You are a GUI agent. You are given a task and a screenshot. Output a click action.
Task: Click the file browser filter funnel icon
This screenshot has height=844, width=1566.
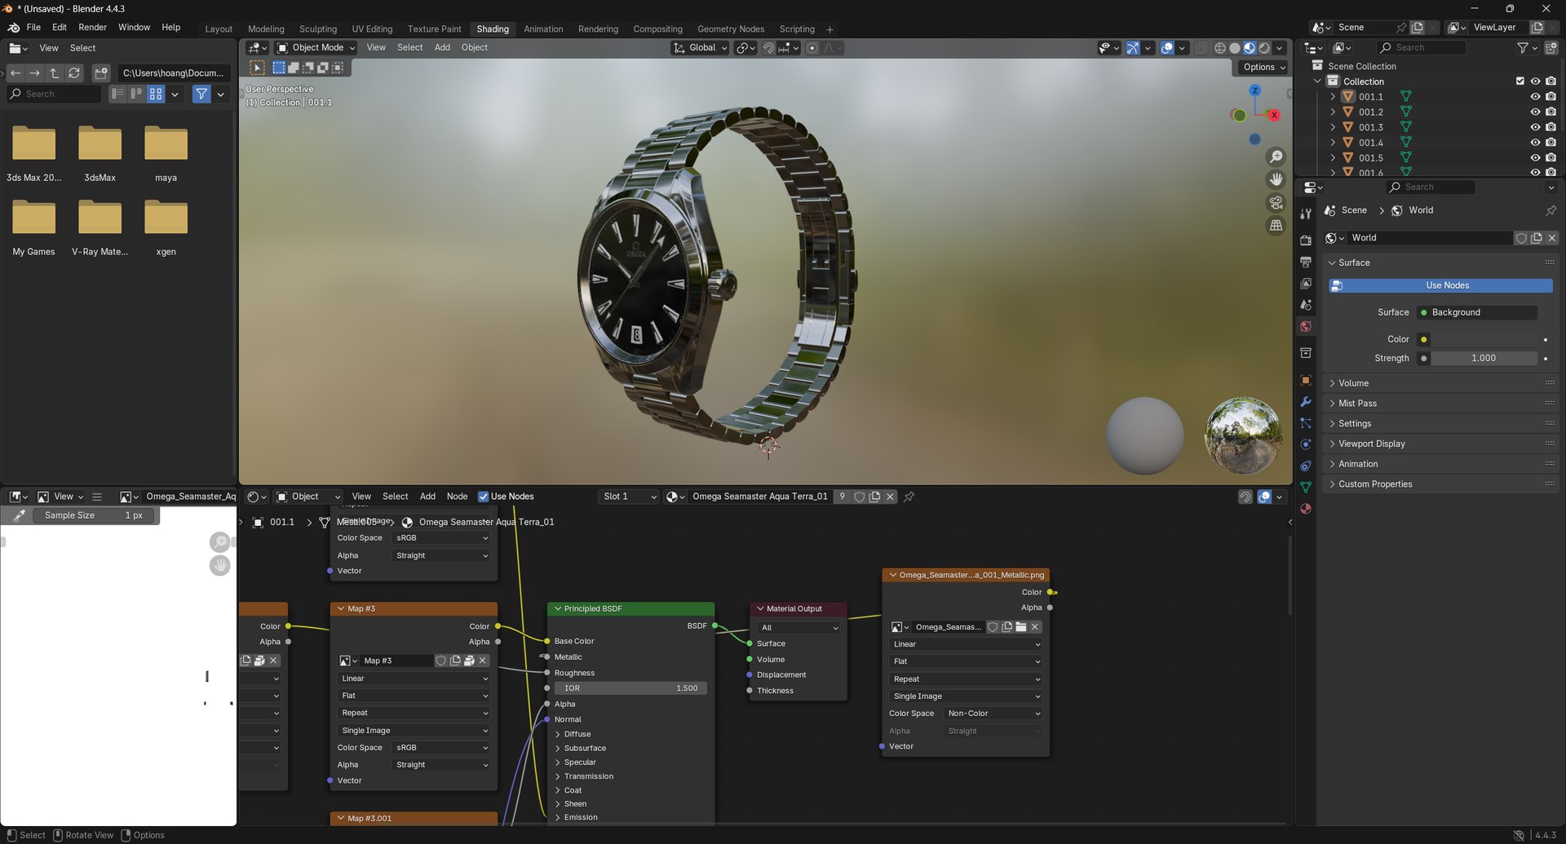(x=201, y=95)
